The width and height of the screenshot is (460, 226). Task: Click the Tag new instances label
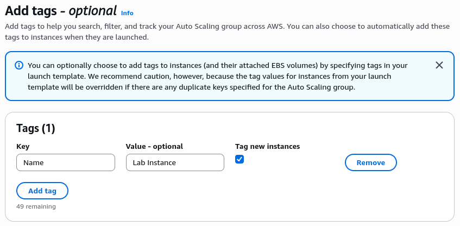point(267,146)
